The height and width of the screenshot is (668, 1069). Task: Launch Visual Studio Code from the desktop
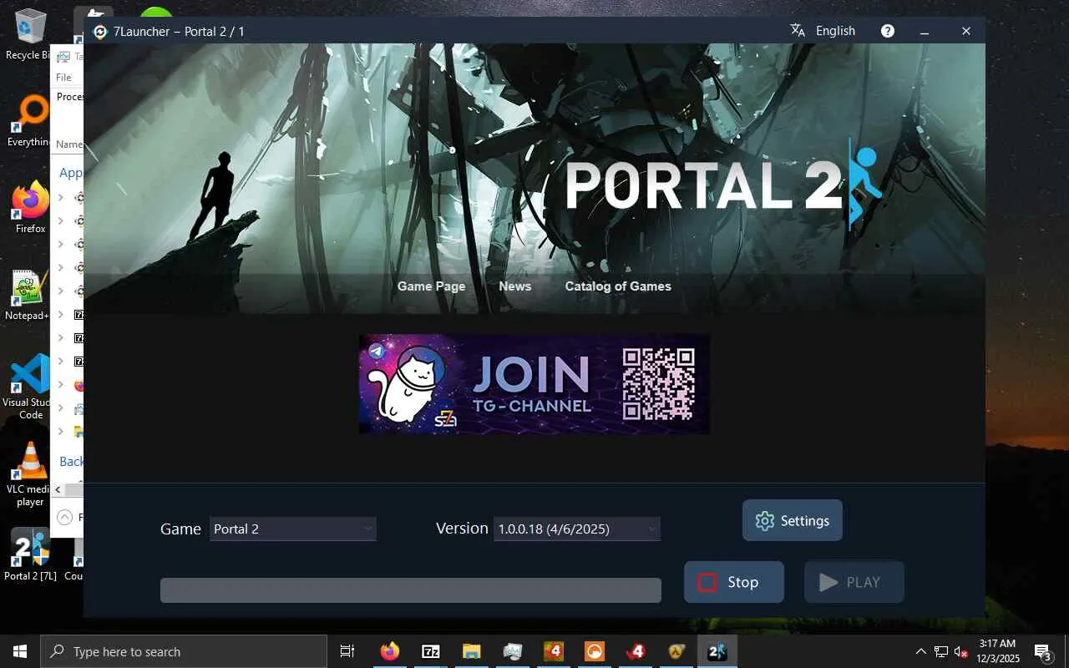[30, 386]
